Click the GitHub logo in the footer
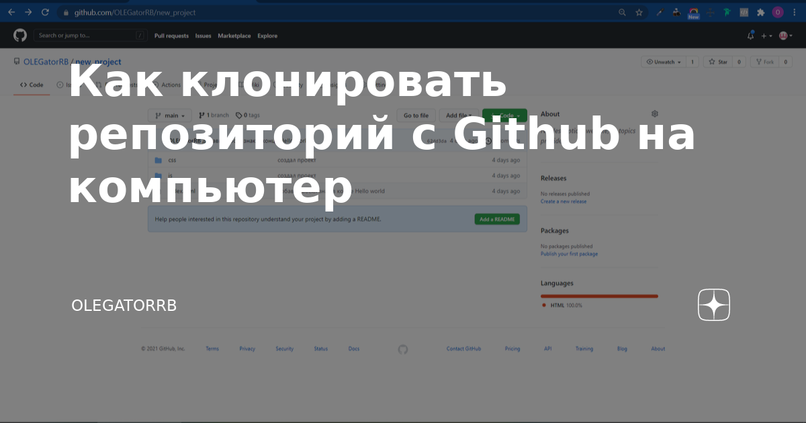The height and width of the screenshot is (423, 806). (x=402, y=349)
